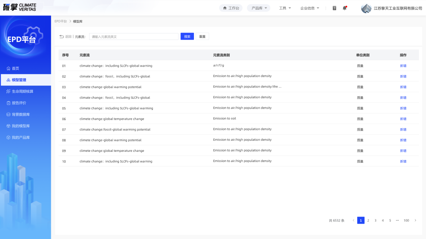
Task: Click 新增 for row 06
Action: point(403,119)
